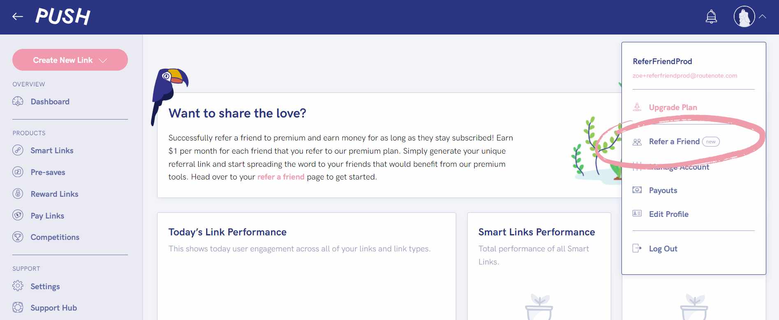
Task: Click the Log Out icon
Action: tap(637, 248)
